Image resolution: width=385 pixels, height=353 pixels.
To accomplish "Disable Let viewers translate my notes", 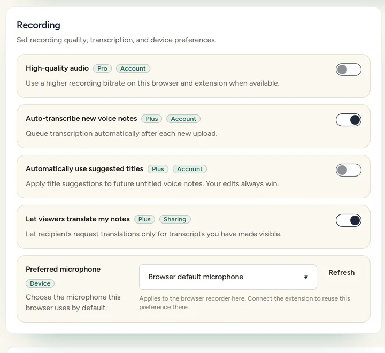I will point(349,220).
